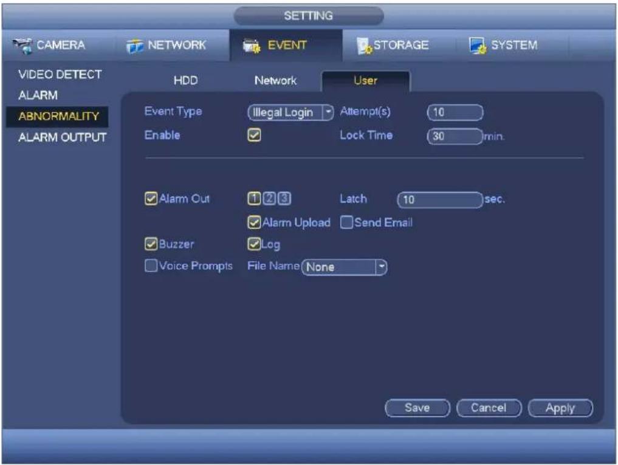Toggle alarm out channel 3

(284, 198)
